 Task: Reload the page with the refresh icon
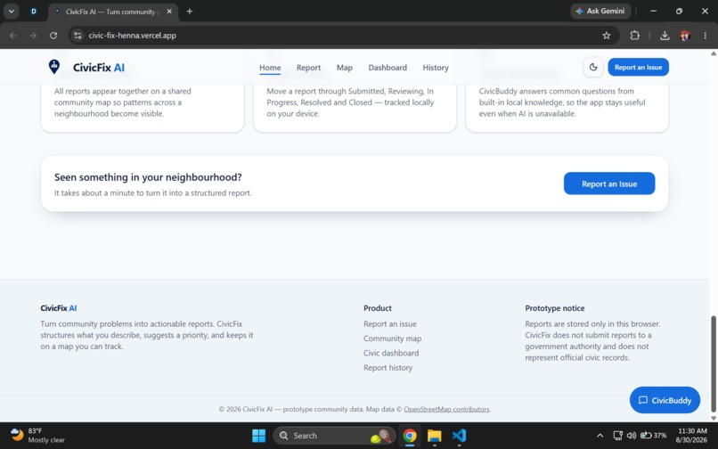pos(53,36)
